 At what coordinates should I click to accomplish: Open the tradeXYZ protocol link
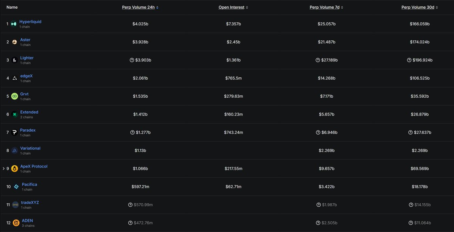coord(30,203)
